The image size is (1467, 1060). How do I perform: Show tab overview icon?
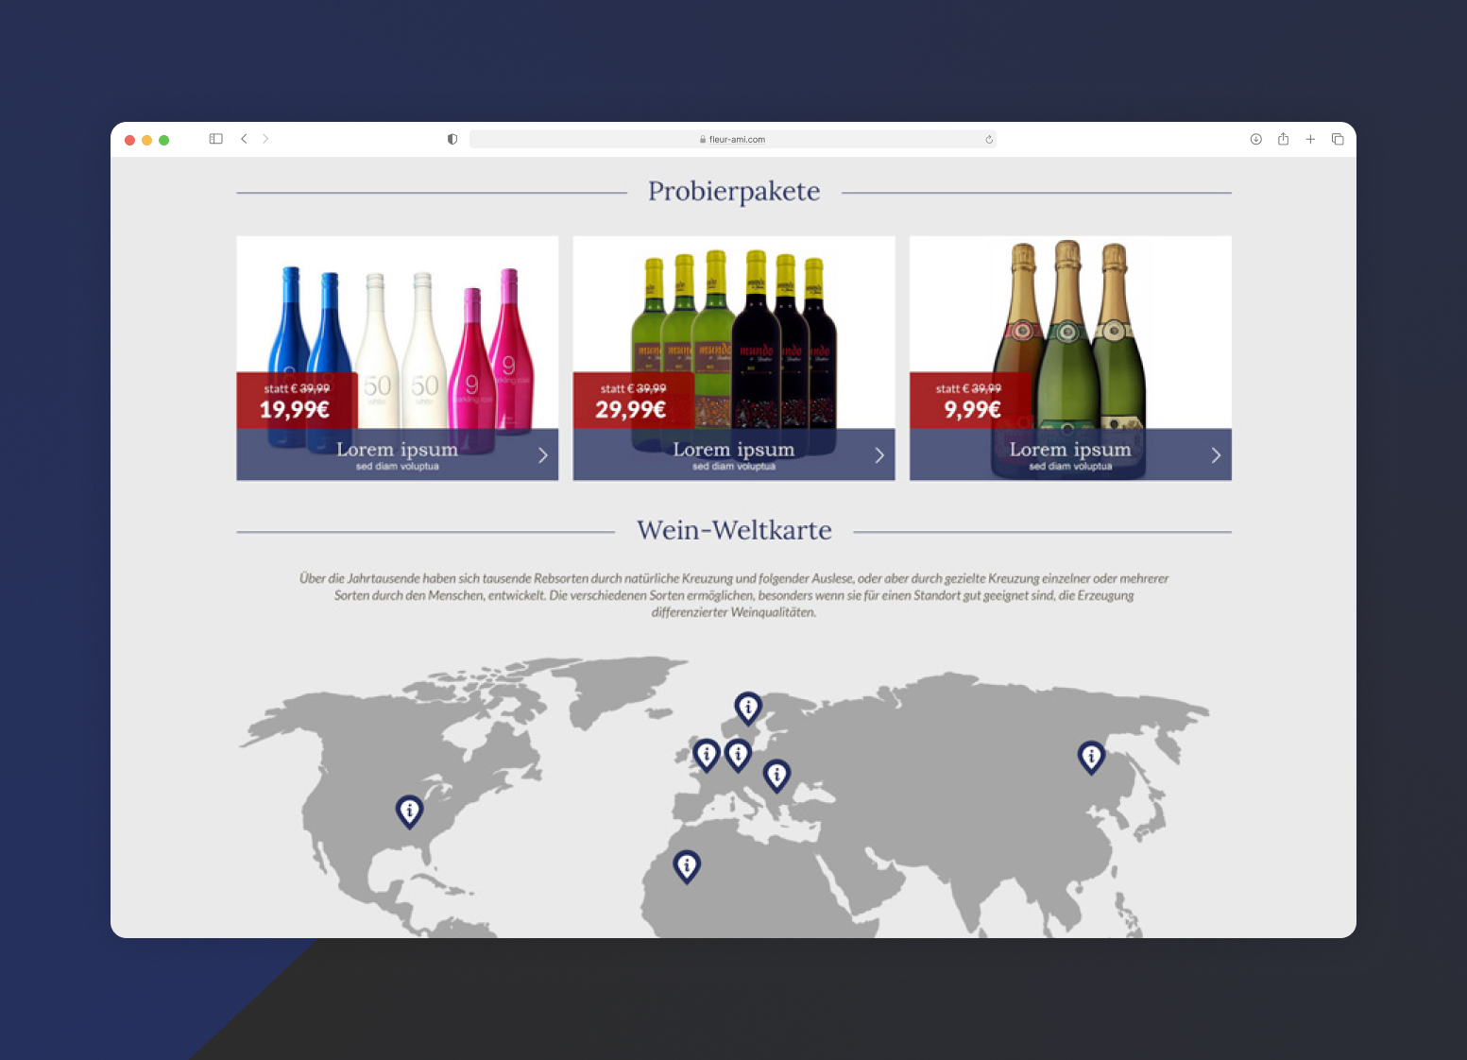pos(1338,139)
